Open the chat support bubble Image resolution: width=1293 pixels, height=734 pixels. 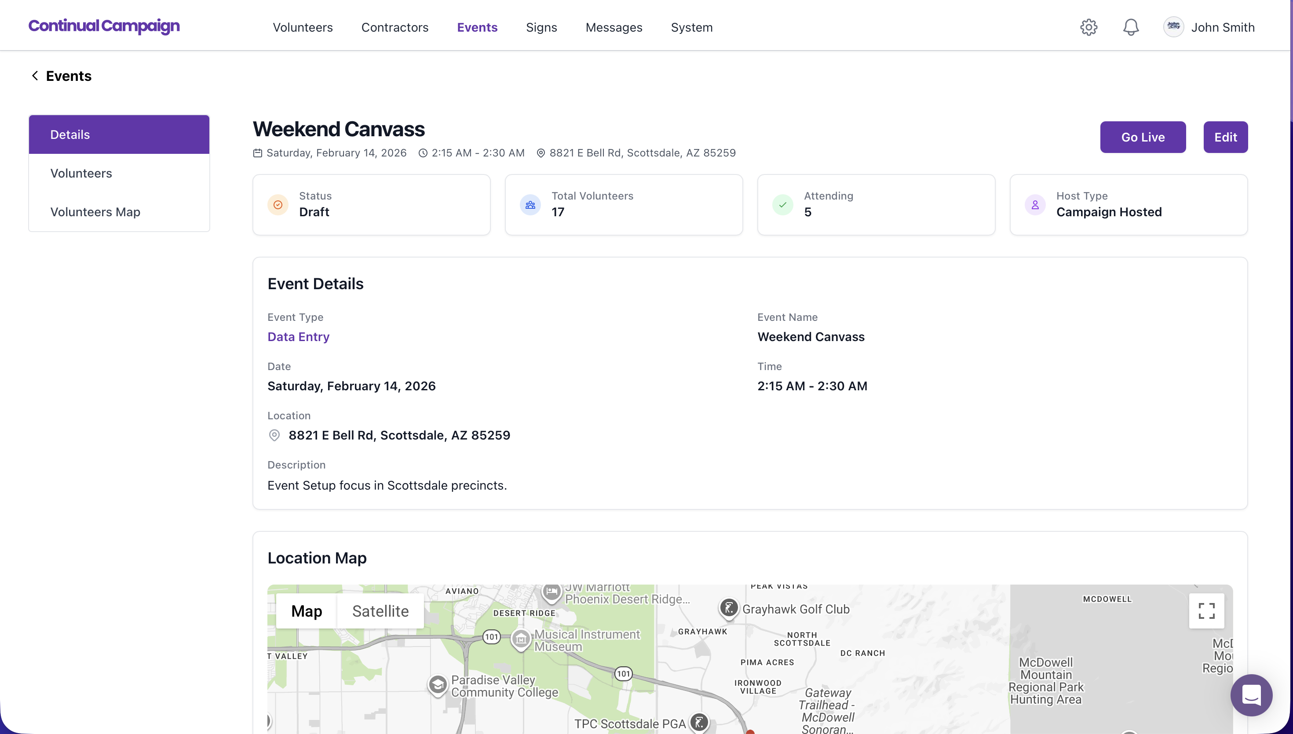pos(1251,695)
